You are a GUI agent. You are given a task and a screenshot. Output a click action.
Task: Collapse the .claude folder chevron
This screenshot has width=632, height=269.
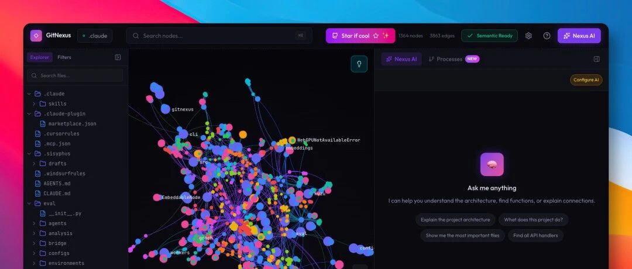tap(29, 94)
